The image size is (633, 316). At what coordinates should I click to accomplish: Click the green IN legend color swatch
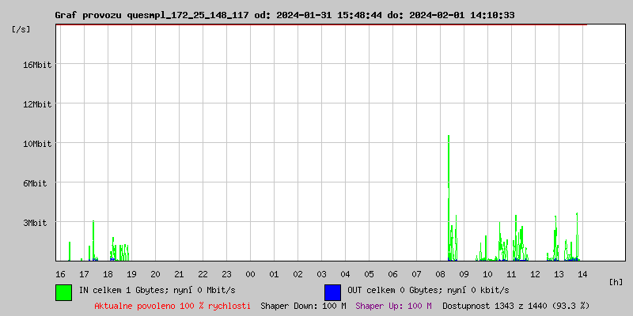[x=63, y=292]
